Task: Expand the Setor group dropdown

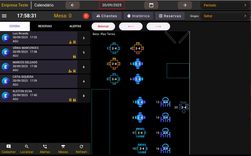Action: click(x=225, y=16)
